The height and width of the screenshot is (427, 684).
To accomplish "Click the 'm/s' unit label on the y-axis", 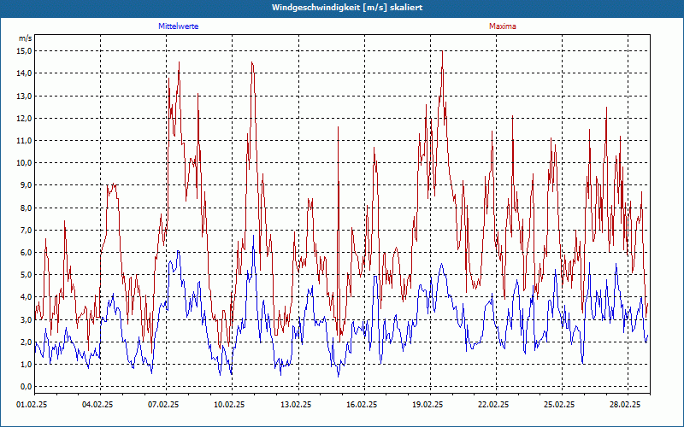I will click(26, 38).
